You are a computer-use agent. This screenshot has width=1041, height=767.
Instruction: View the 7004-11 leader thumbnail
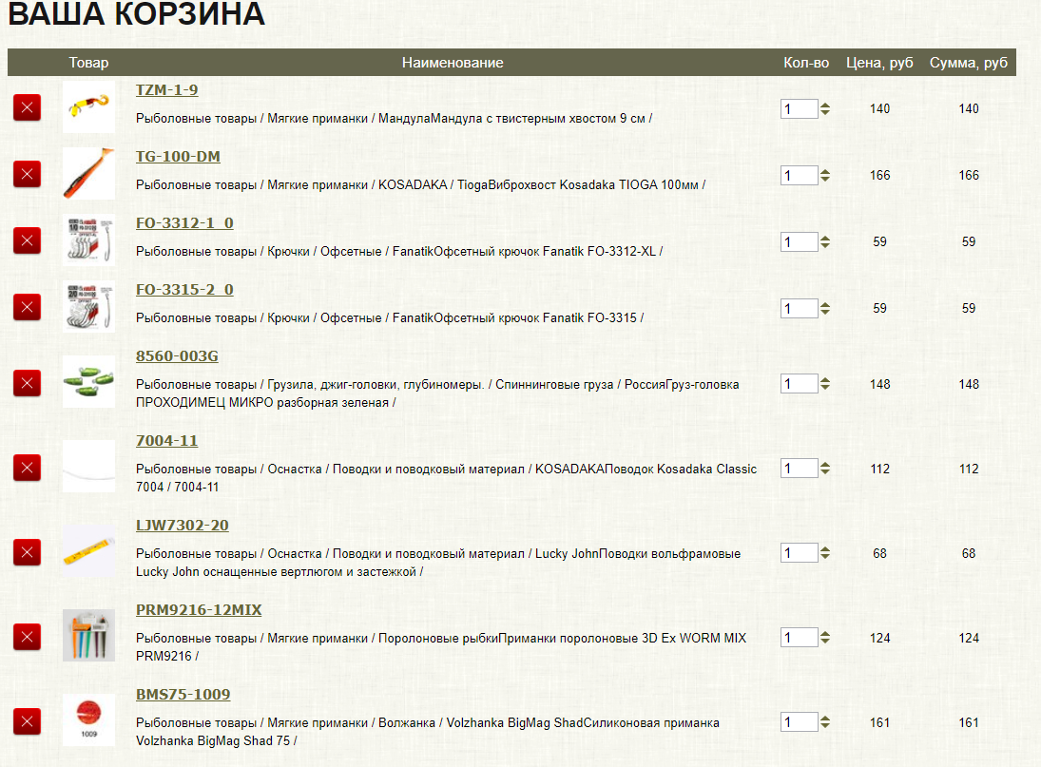[x=88, y=467]
